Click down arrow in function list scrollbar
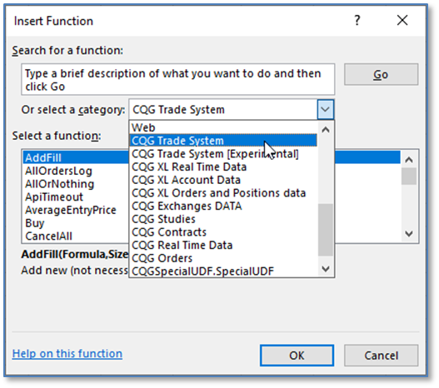This screenshot has width=439, height=388. pyautogui.click(x=409, y=234)
